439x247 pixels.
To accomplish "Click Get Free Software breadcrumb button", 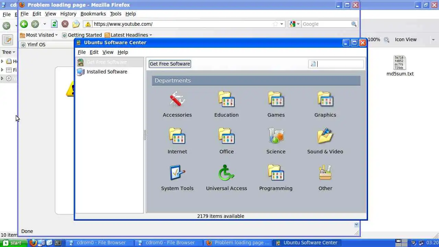I will click(x=170, y=64).
